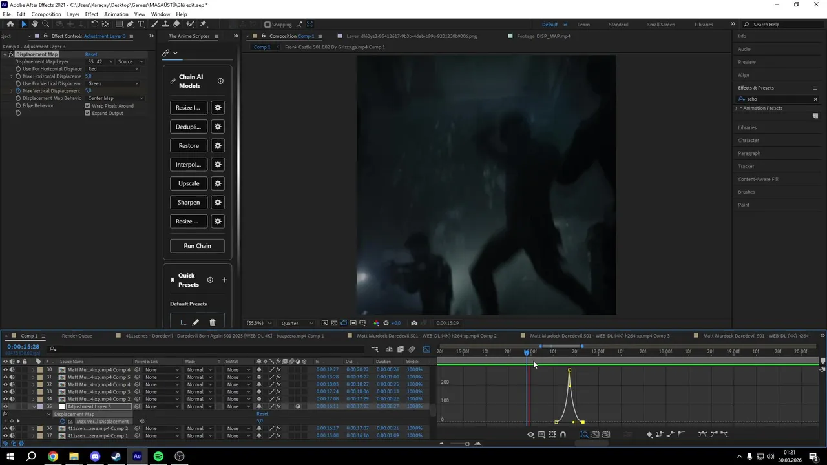Open the Displacement Map Layer Source dropdown
Image resolution: width=827 pixels, height=465 pixels.
pyautogui.click(x=131, y=61)
